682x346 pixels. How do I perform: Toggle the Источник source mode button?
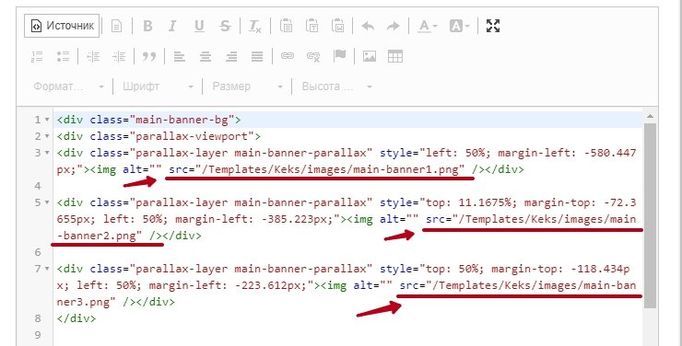click(62, 26)
